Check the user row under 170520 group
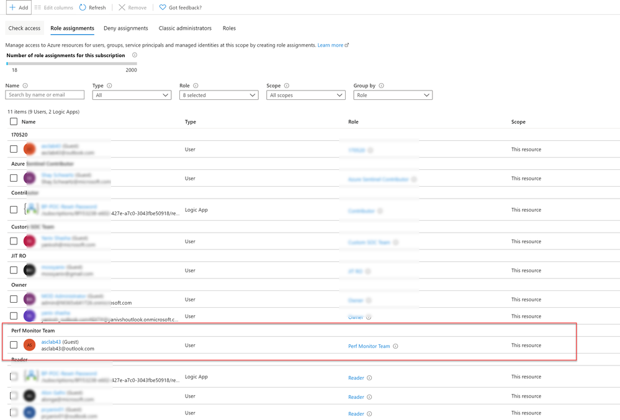Viewport: 620px width, 420px height. click(14, 149)
